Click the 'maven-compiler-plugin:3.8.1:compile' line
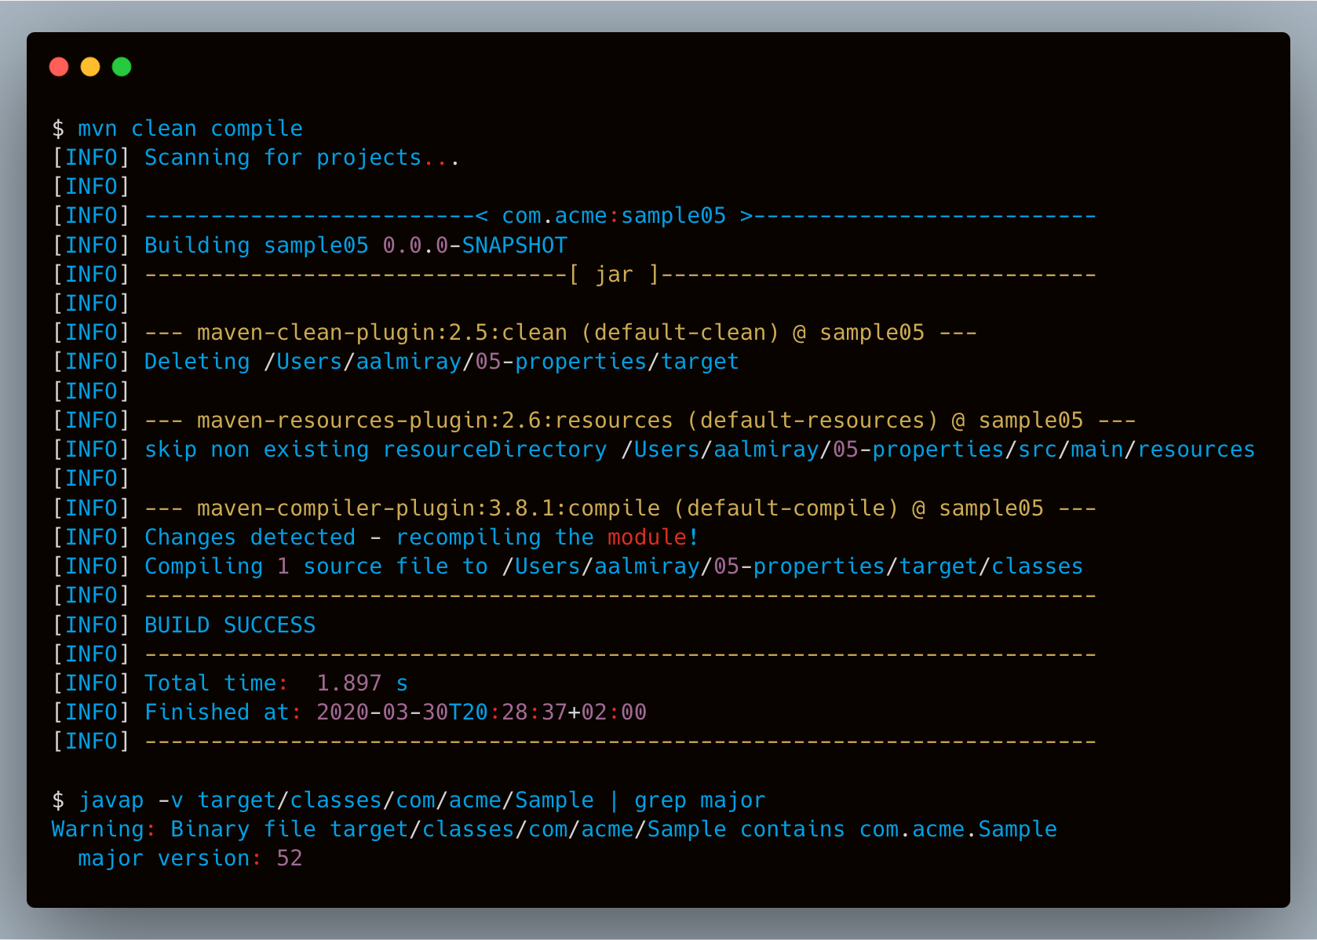Image resolution: width=1317 pixels, height=940 pixels. [x=429, y=508]
